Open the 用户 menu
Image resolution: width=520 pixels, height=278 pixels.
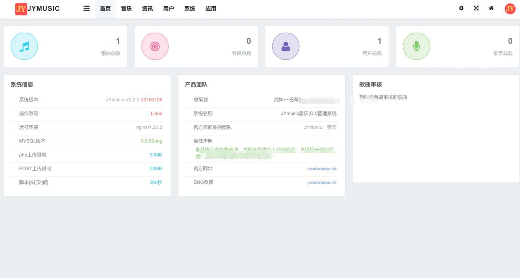(x=168, y=9)
